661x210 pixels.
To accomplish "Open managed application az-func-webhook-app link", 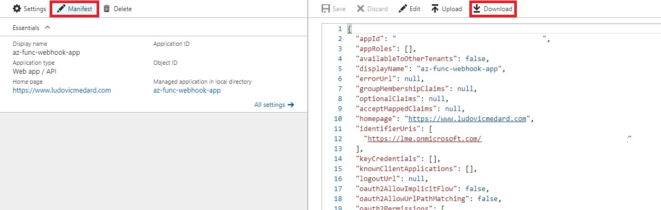I will (x=187, y=90).
